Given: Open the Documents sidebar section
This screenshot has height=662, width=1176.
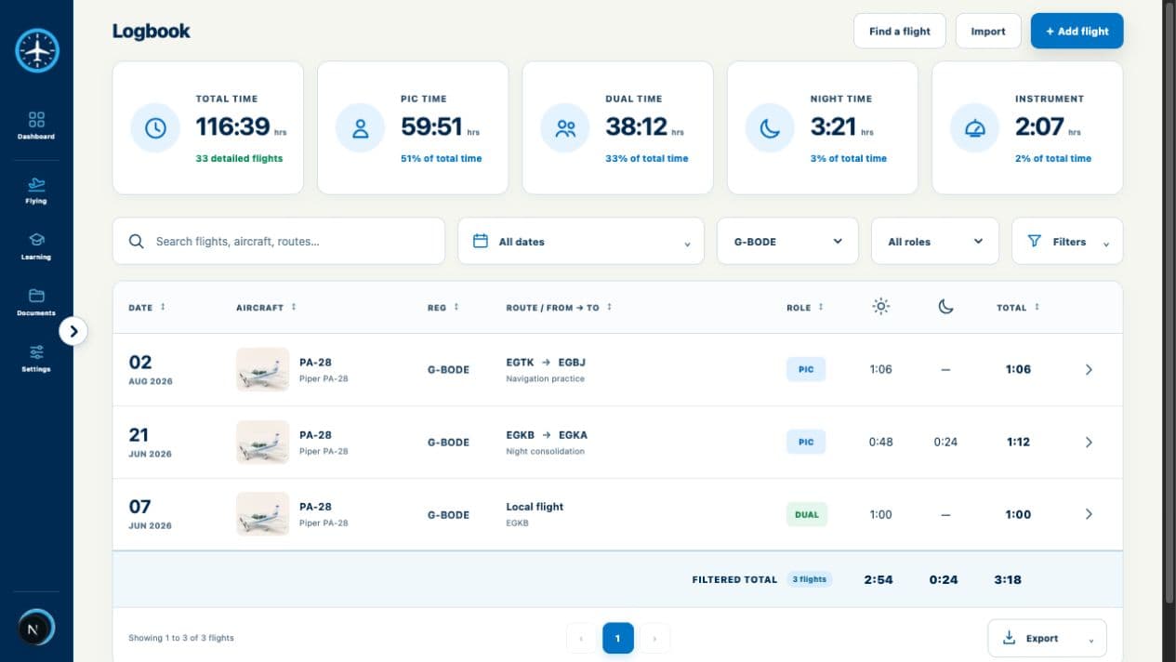Looking at the screenshot, I should click(x=36, y=302).
